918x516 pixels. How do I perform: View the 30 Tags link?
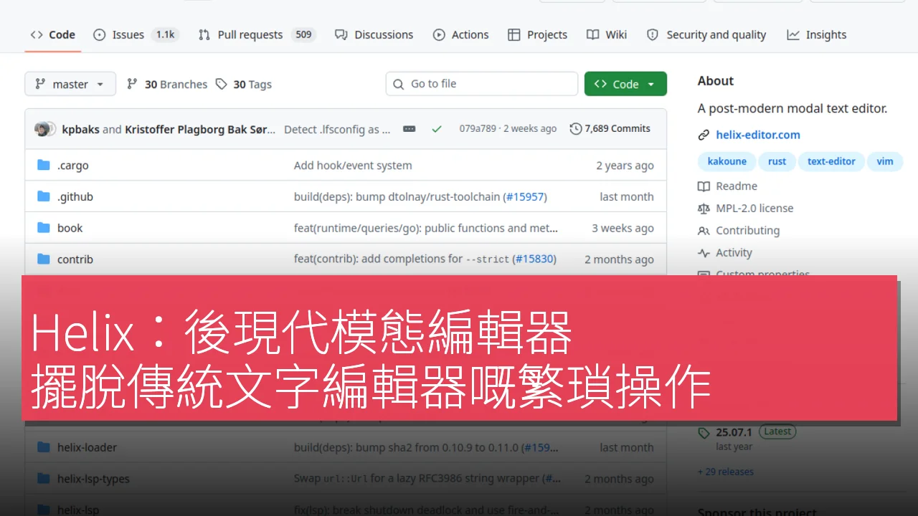(x=244, y=84)
